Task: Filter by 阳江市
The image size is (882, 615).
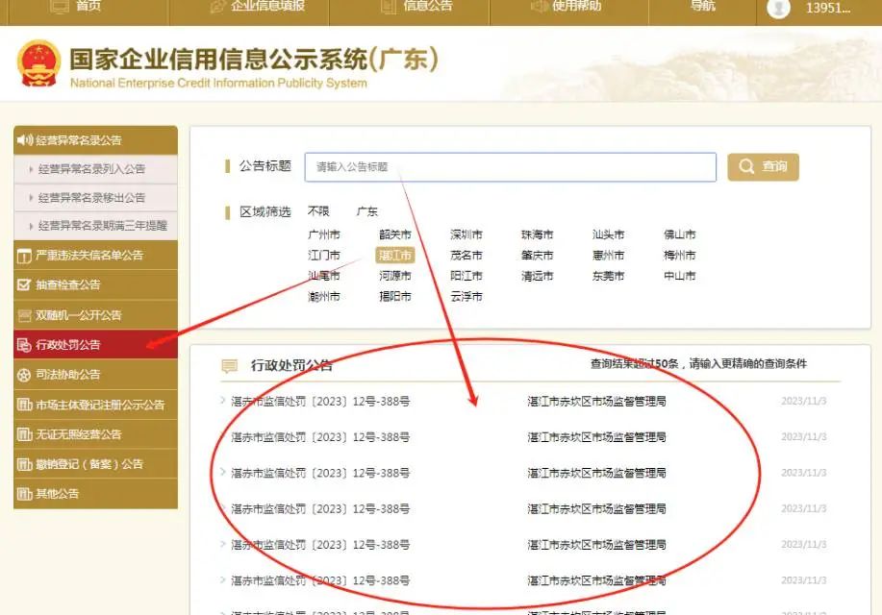Action: (466, 276)
